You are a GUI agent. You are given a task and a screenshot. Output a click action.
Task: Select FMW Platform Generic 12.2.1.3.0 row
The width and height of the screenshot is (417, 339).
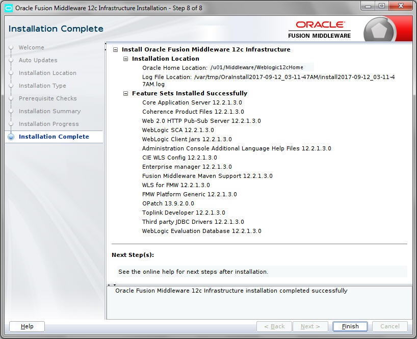point(189,194)
